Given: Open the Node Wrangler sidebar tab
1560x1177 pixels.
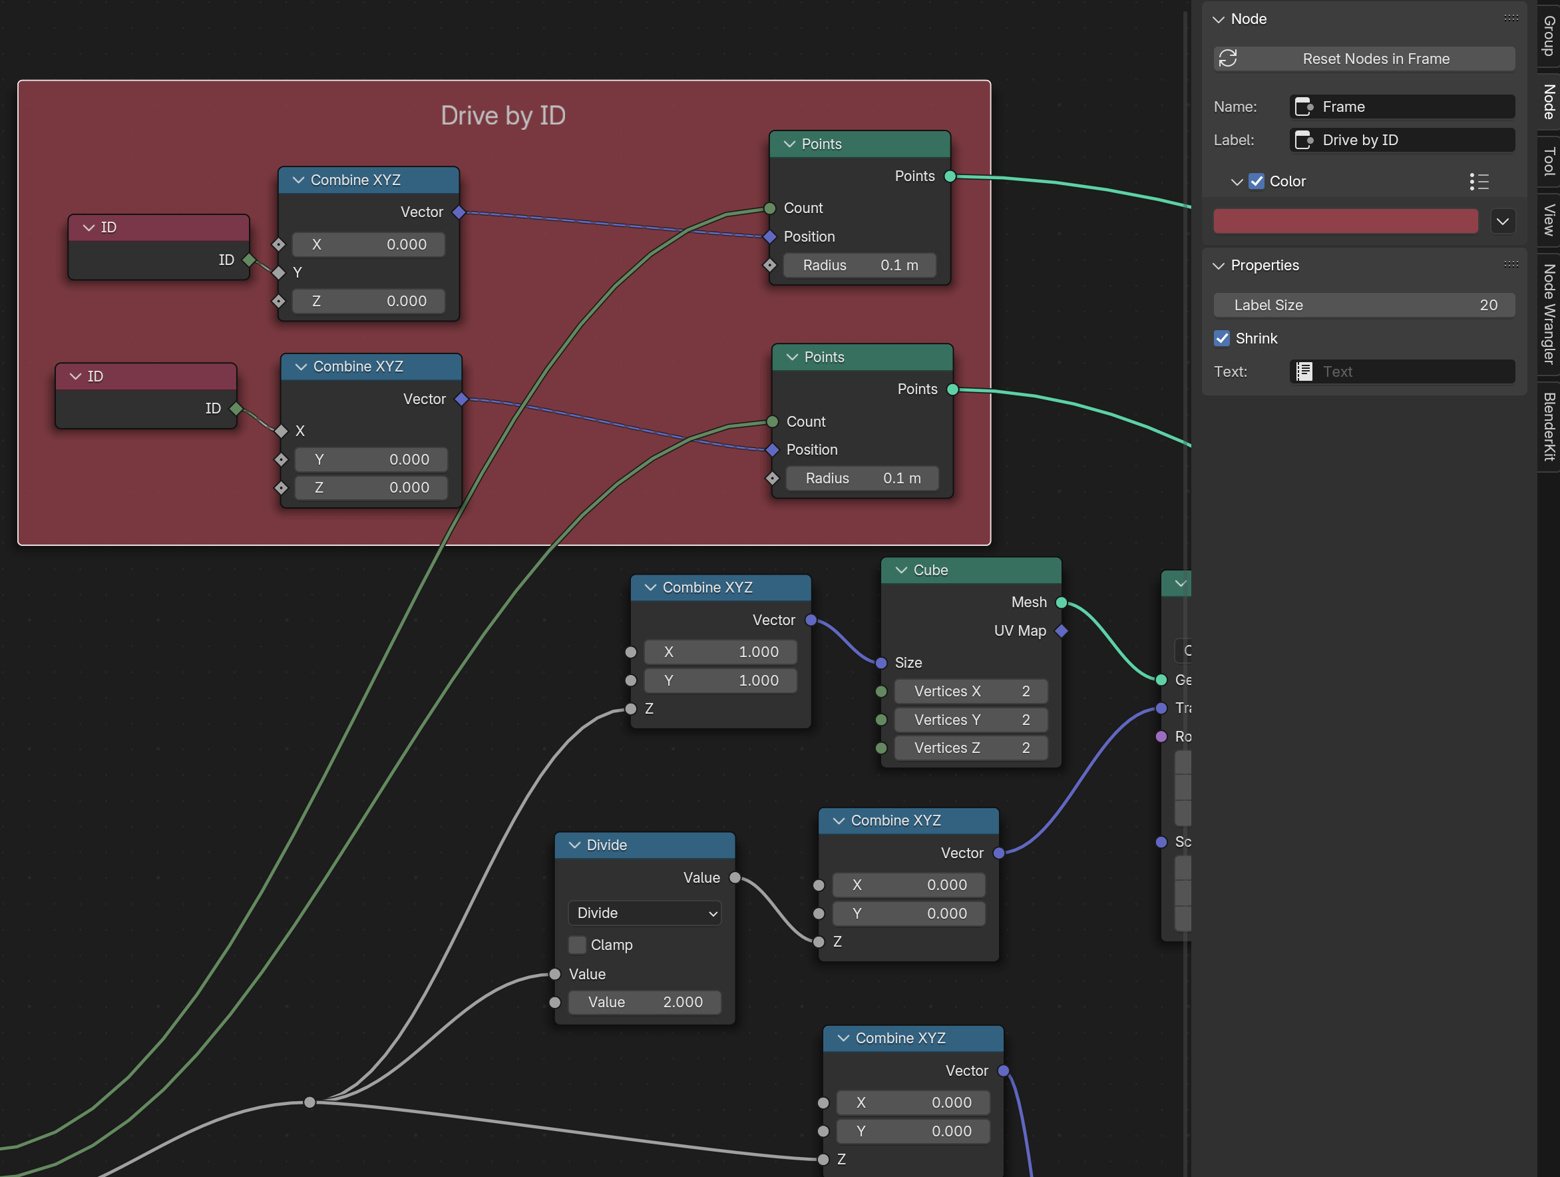Looking at the screenshot, I should pos(1549,314).
